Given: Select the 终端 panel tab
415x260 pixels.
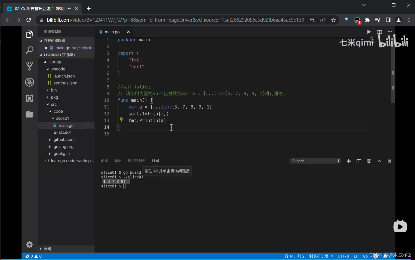Looking at the screenshot, I should coord(156,161).
